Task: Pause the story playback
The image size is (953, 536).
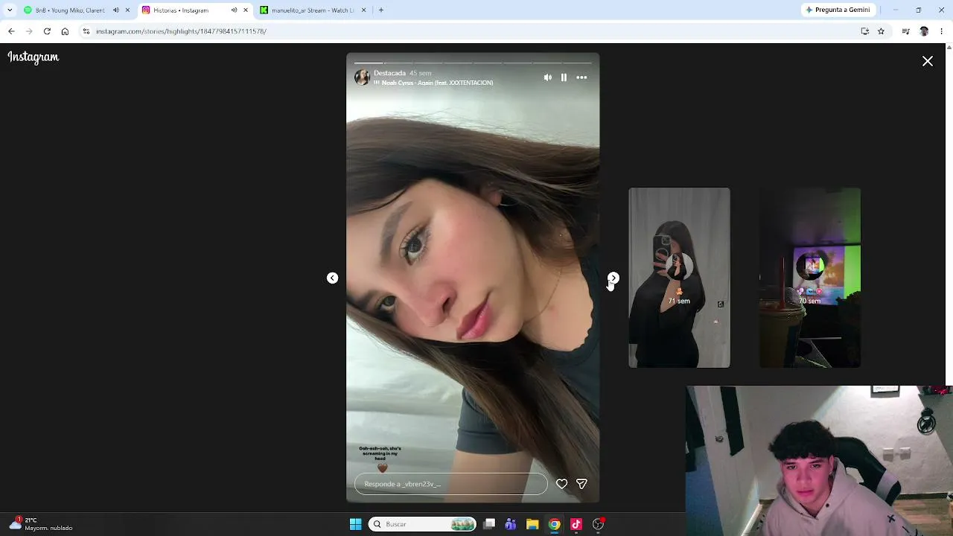Action: tap(564, 77)
